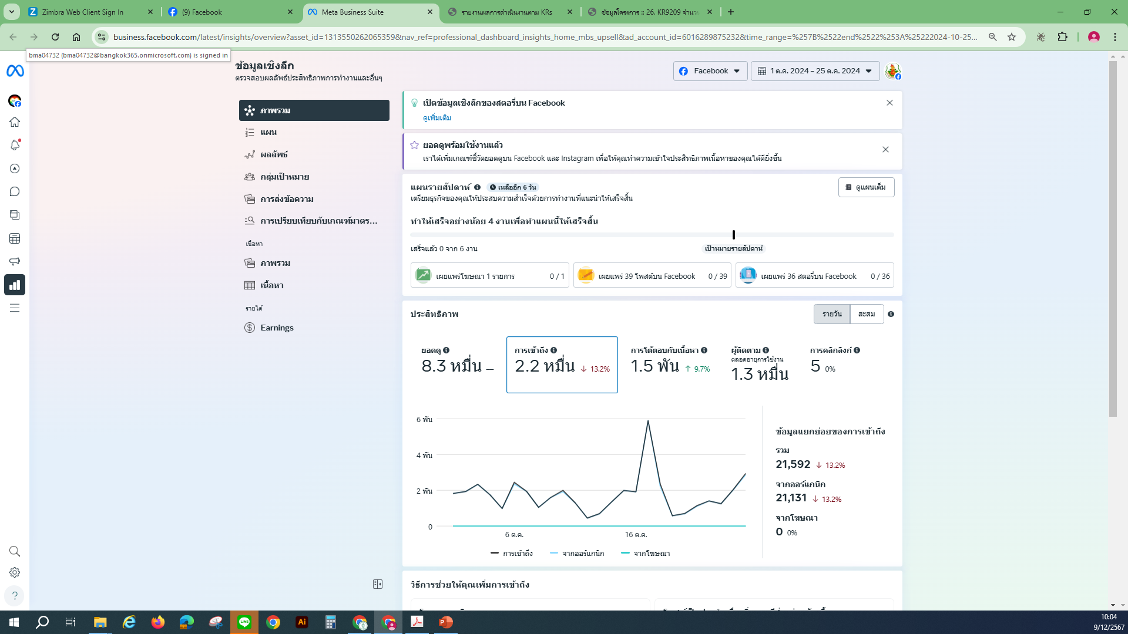This screenshot has width=1128, height=634.
Task: Click the page avatar at top right
Action: coord(893,71)
